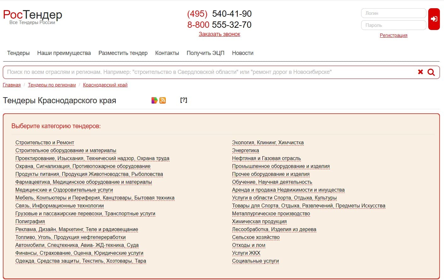Go to Получить ЭЦП menu item

click(205, 53)
